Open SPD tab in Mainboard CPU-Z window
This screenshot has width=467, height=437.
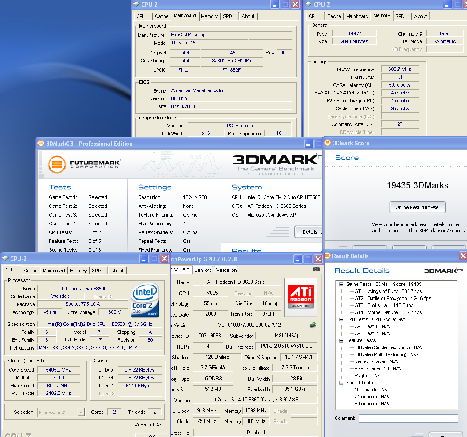click(x=227, y=16)
